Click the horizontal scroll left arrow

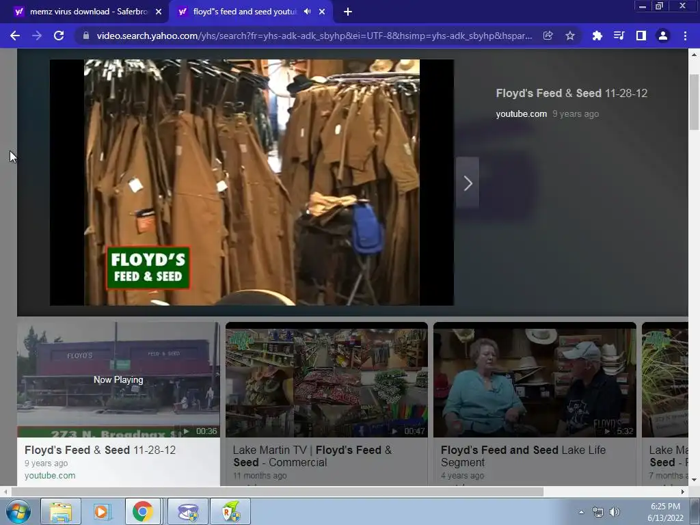point(5,492)
